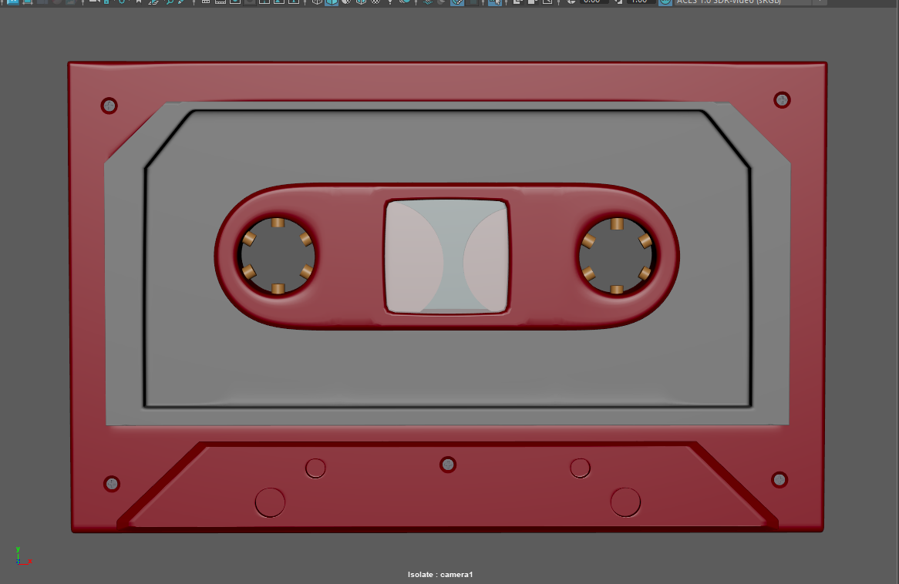Toggle the viewport grid display
The image size is (899, 584).
[x=205, y=2]
